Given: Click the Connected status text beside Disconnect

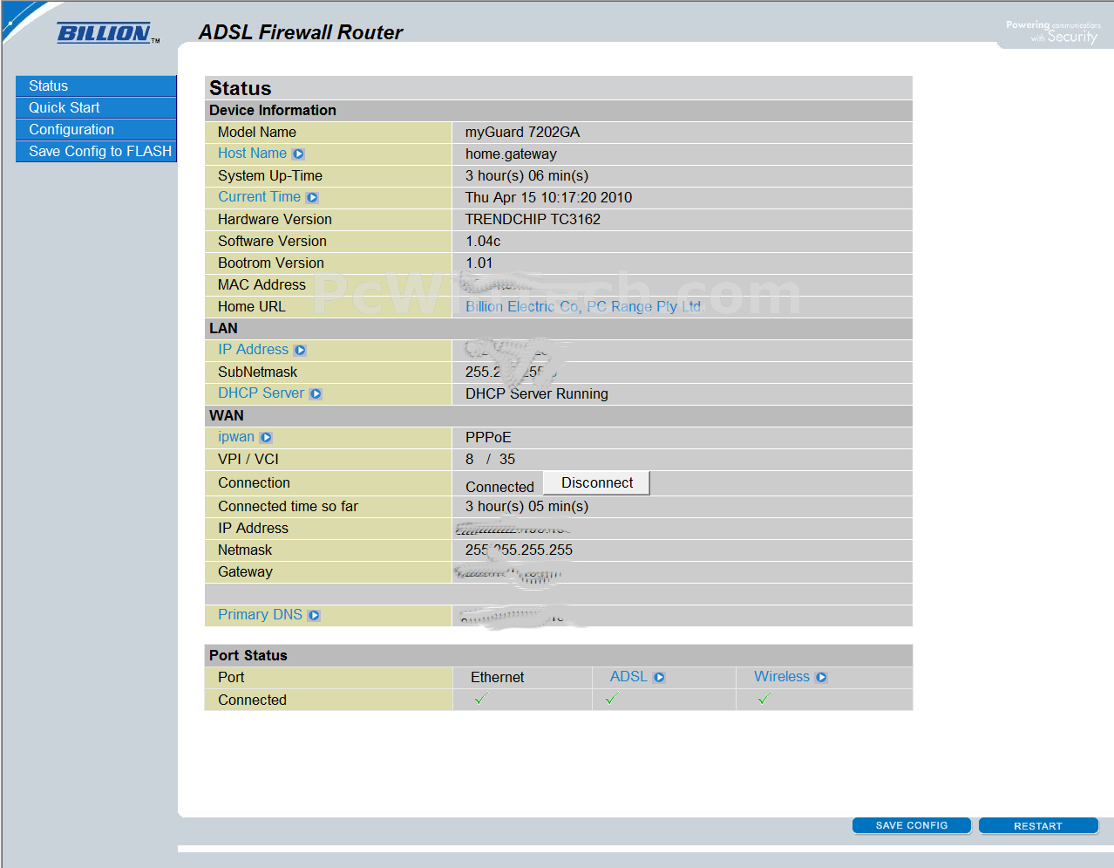Looking at the screenshot, I should [x=499, y=488].
